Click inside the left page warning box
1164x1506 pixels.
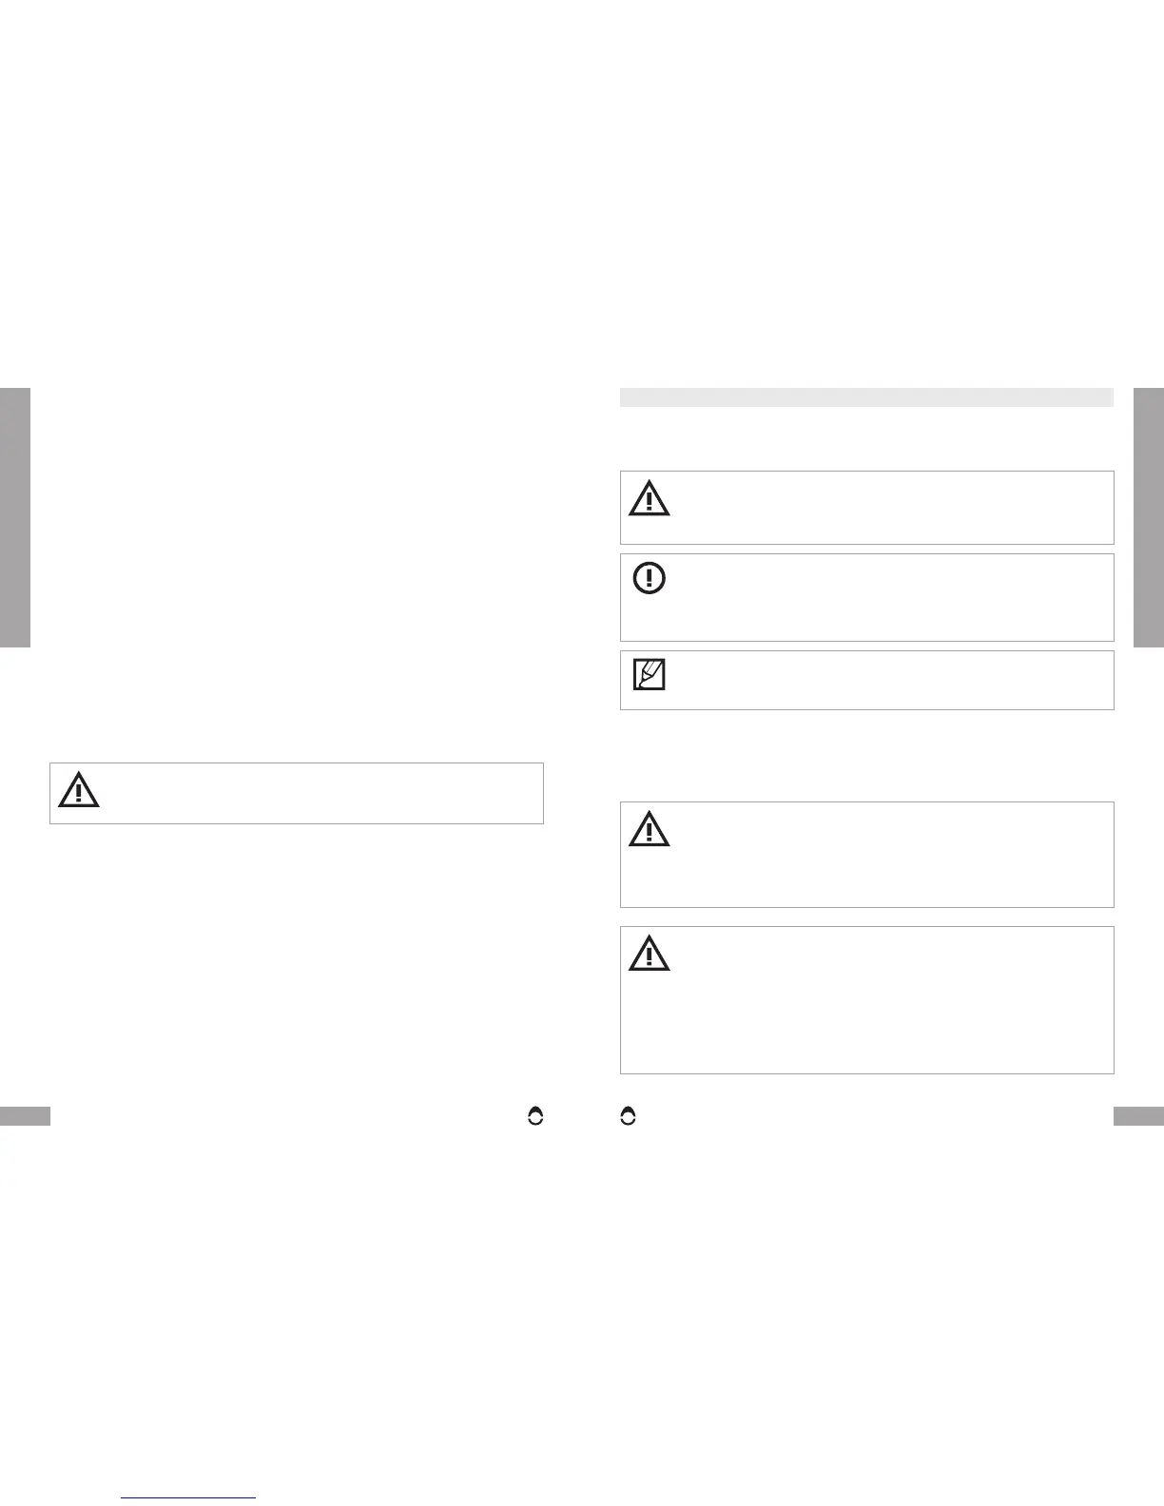[314, 793]
